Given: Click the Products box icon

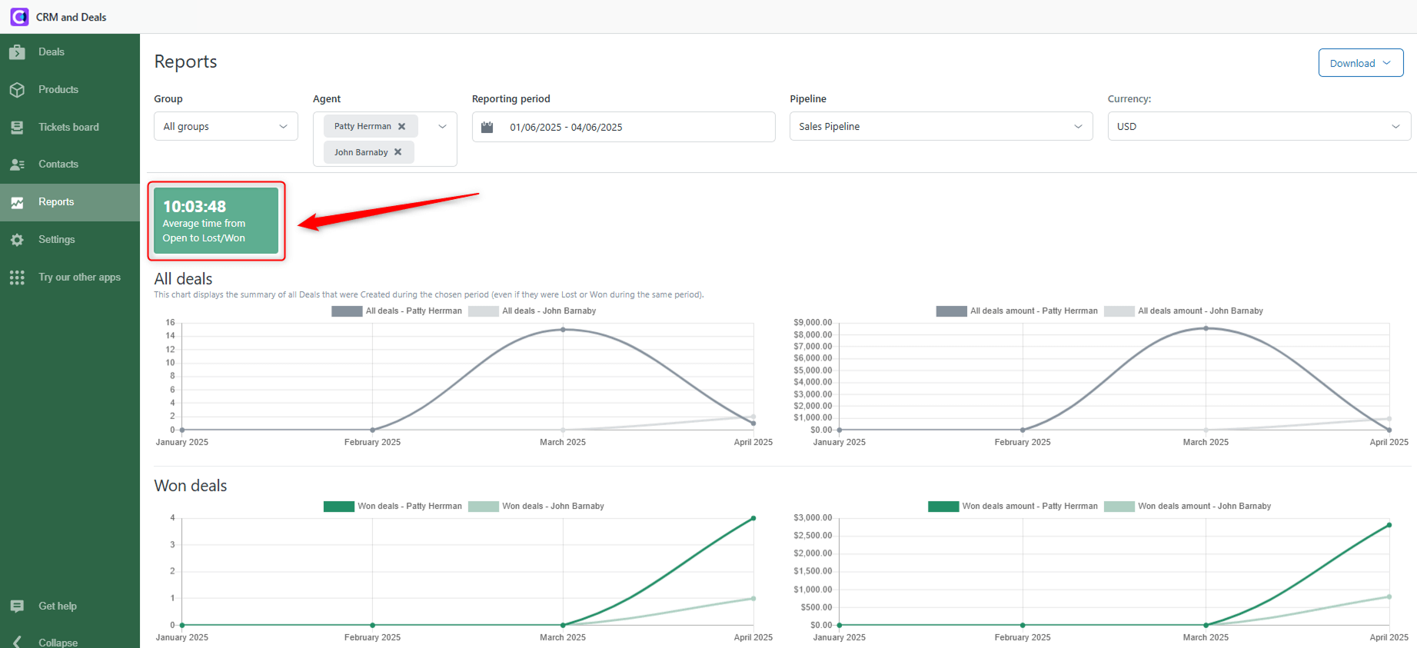Looking at the screenshot, I should click(x=17, y=90).
